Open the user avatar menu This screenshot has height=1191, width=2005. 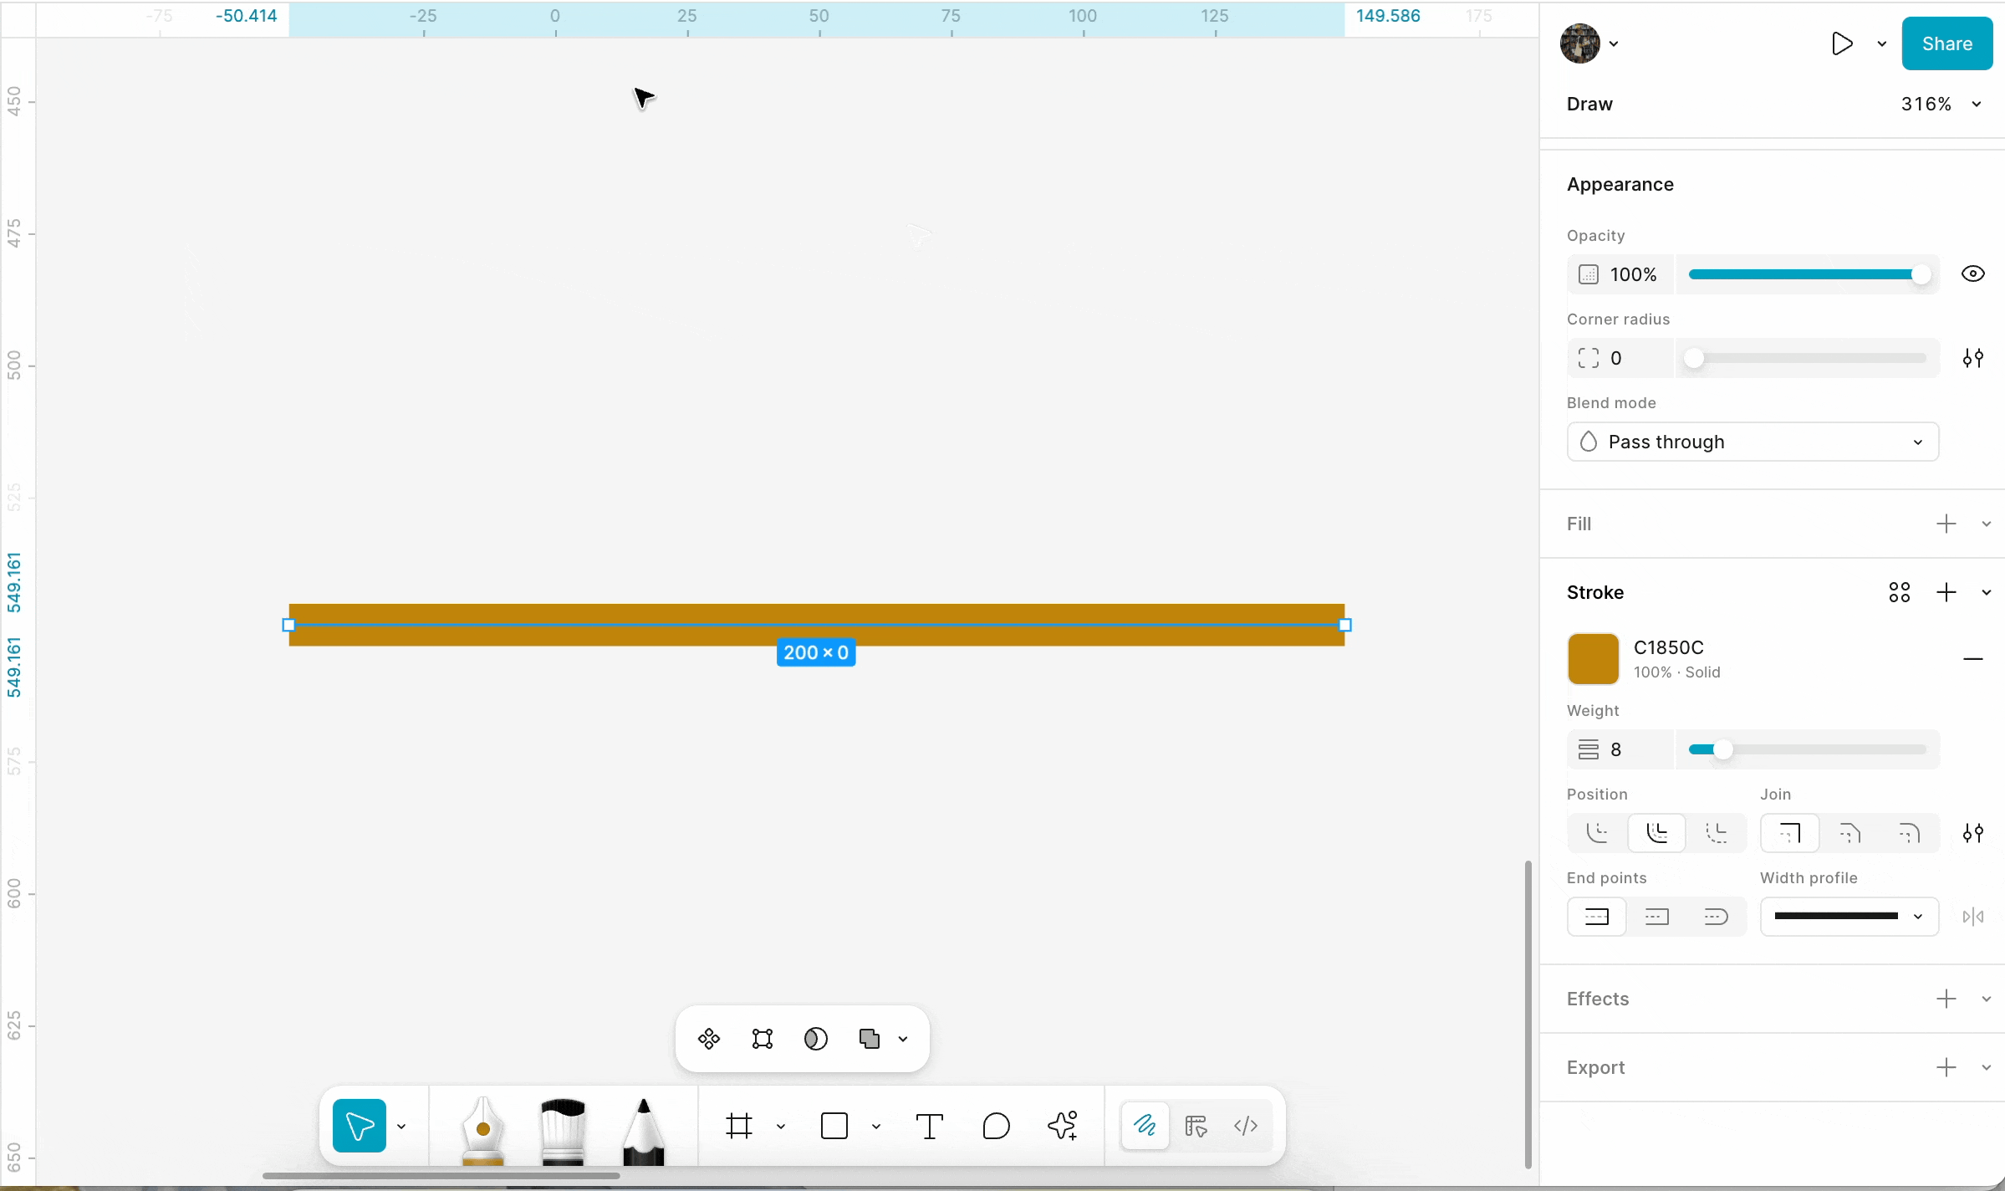(1589, 43)
